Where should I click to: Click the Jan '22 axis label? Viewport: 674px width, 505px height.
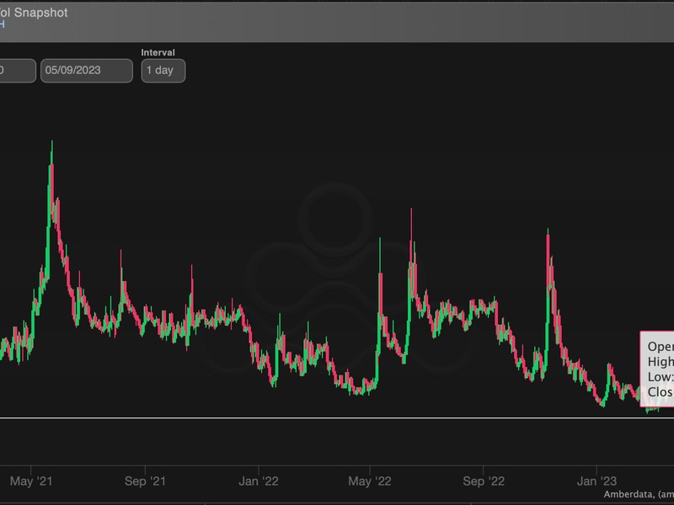pyautogui.click(x=259, y=481)
